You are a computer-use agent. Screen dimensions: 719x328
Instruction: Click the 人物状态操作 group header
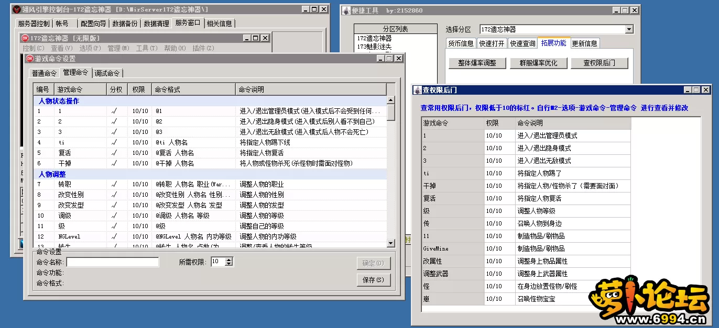pyautogui.click(x=210, y=100)
